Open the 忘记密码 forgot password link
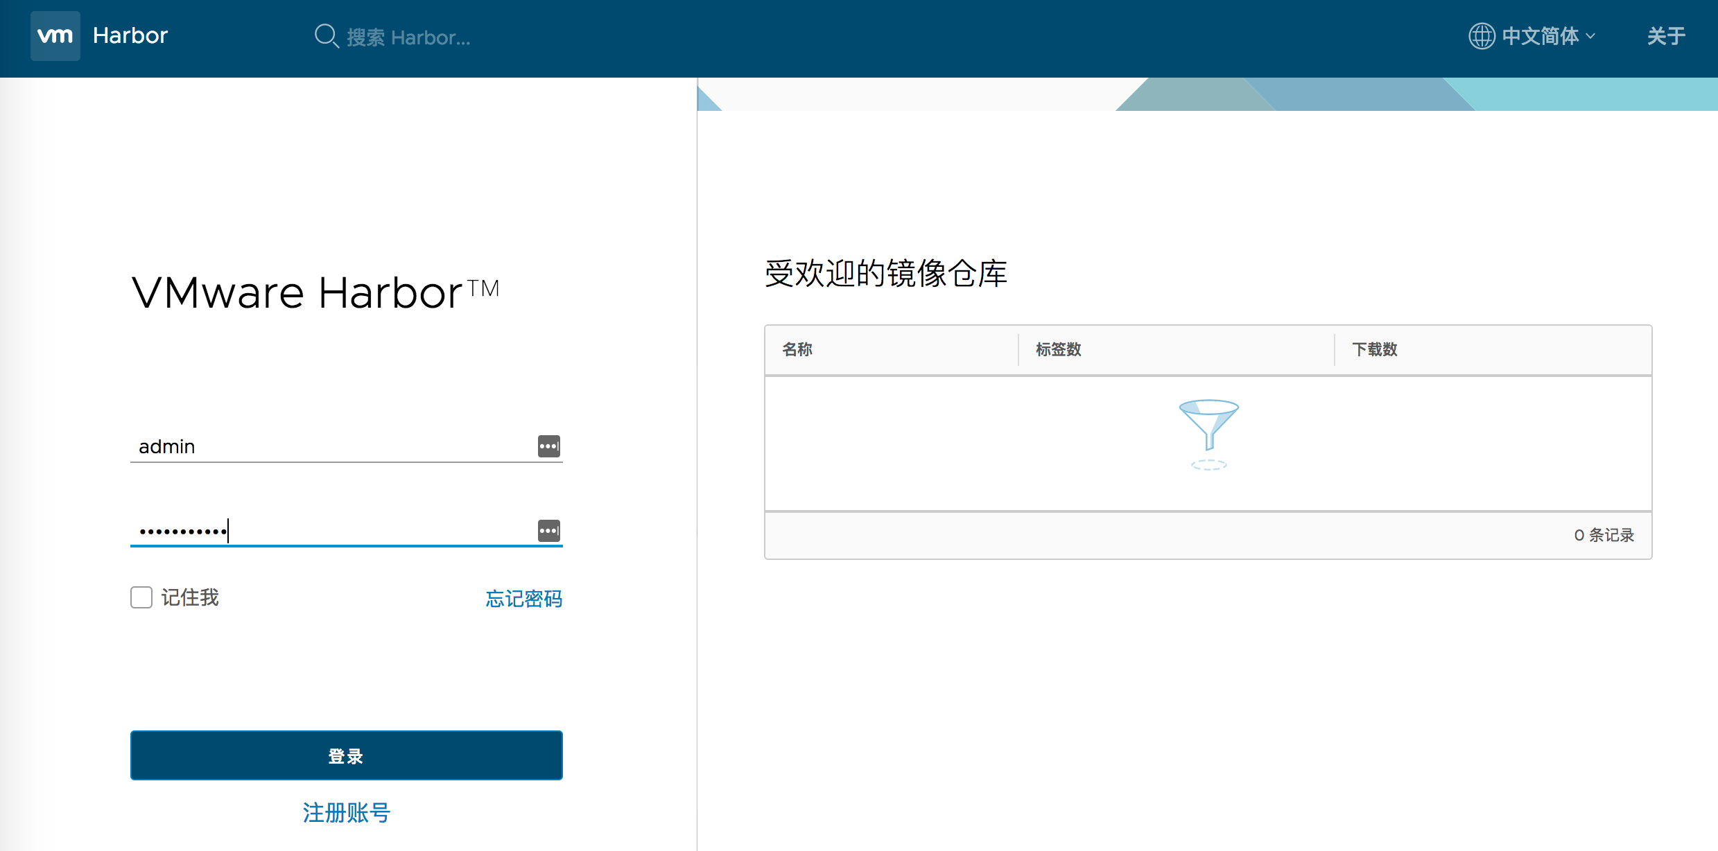The height and width of the screenshot is (851, 1718). point(523,599)
